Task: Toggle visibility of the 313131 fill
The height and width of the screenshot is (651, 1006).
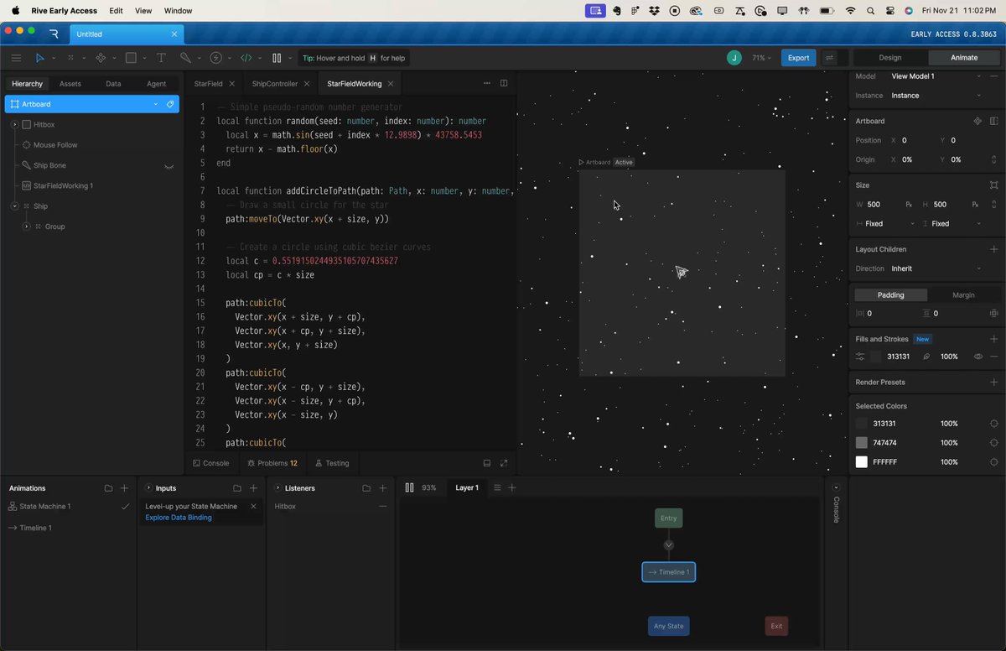Action: tap(977, 357)
